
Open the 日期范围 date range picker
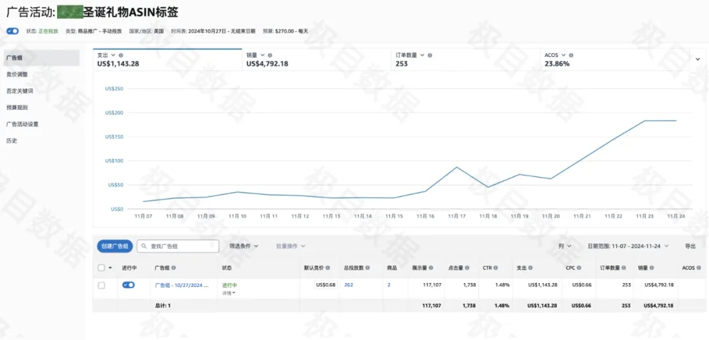628,246
